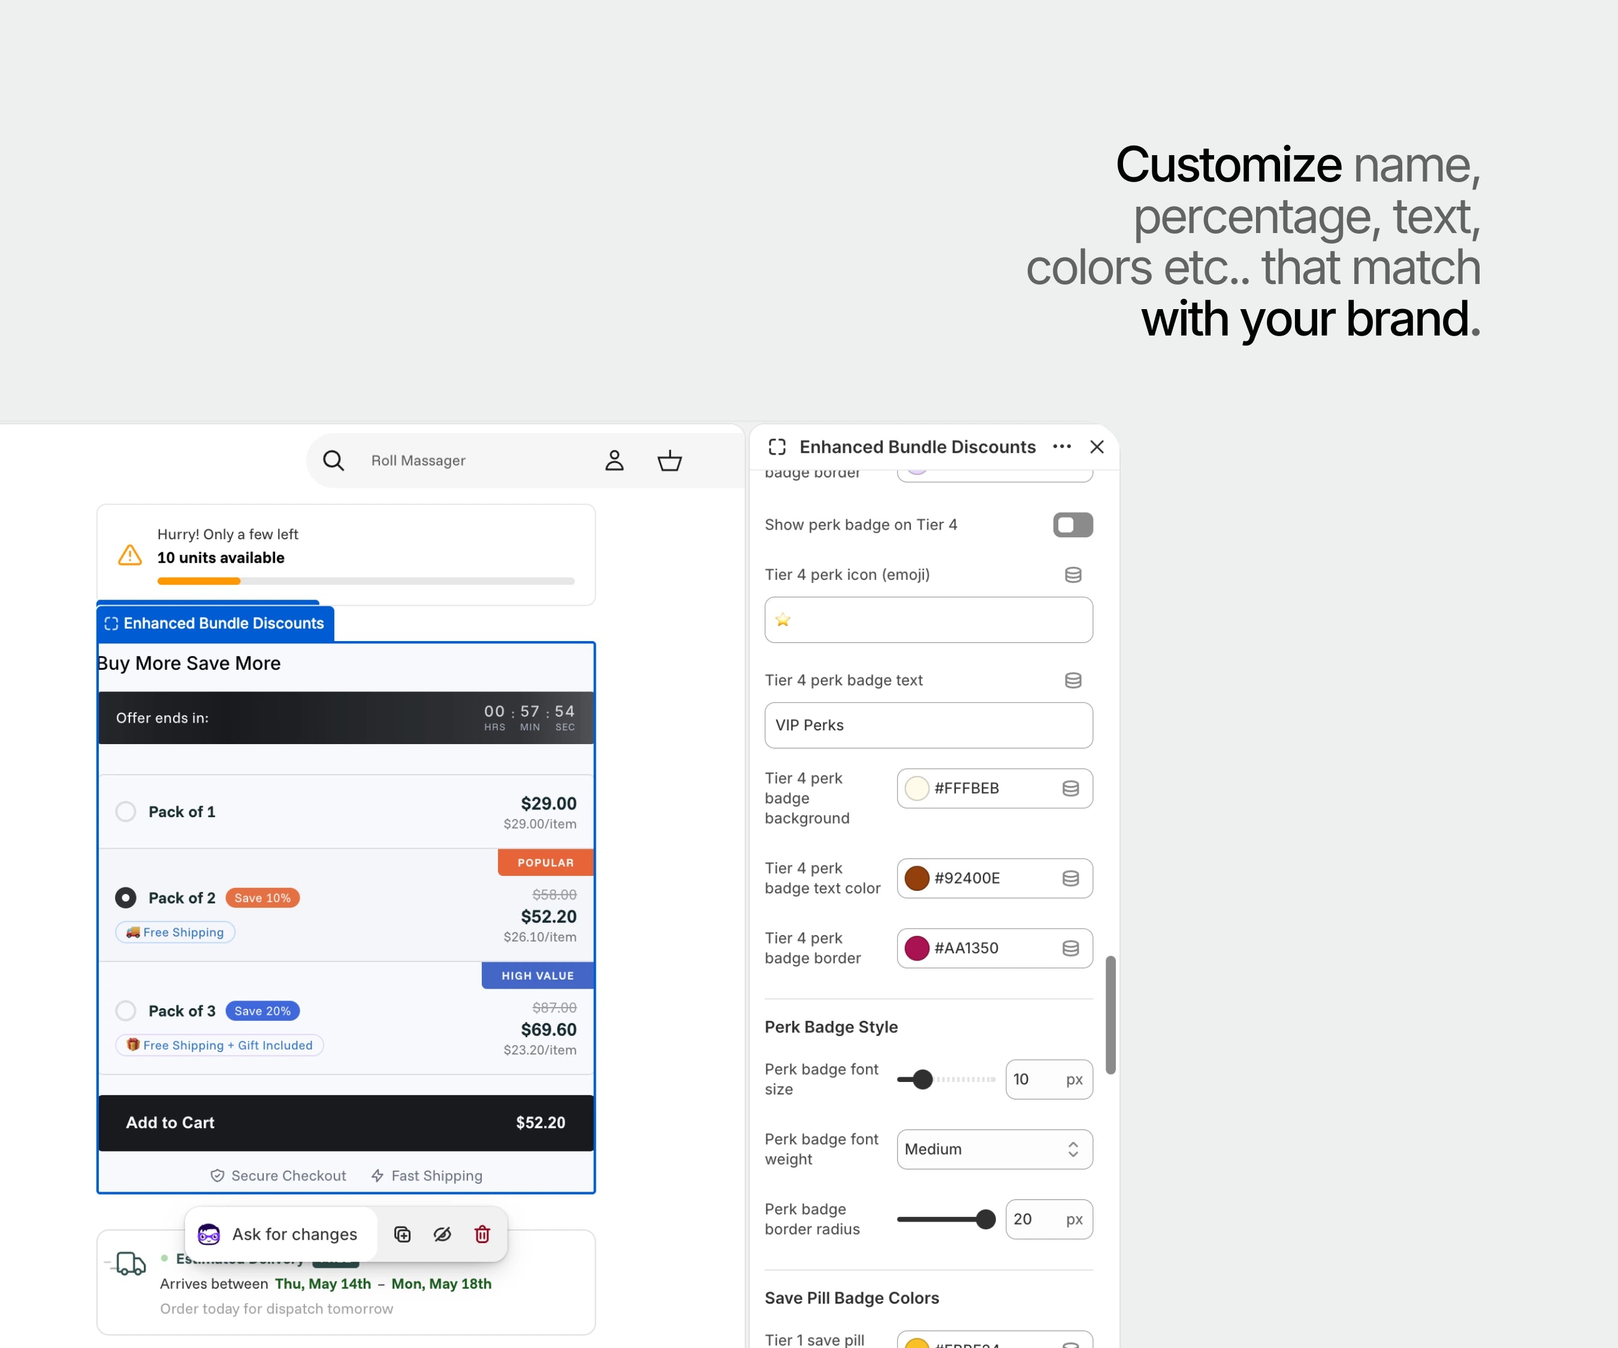This screenshot has width=1618, height=1348.
Task: Select the Pack of 3 radio button
Action: (x=126, y=1011)
